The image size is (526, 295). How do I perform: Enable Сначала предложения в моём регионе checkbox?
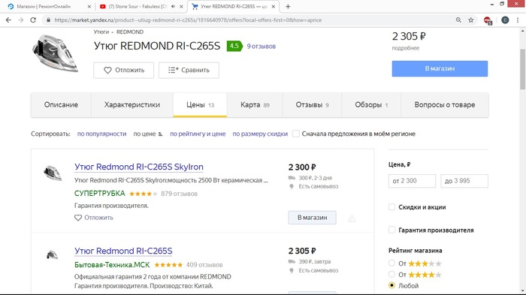(296, 134)
